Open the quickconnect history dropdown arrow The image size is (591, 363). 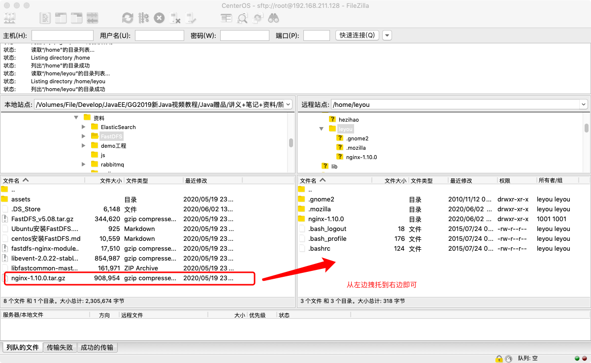pyautogui.click(x=387, y=35)
